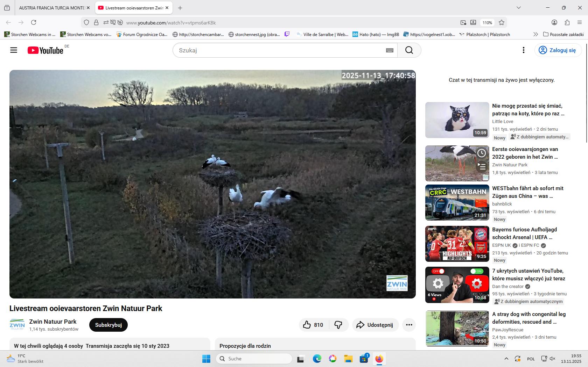The width and height of the screenshot is (588, 367).
Task: Toggle muted speaker volume icon in tray
Action: [x=553, y=359]
